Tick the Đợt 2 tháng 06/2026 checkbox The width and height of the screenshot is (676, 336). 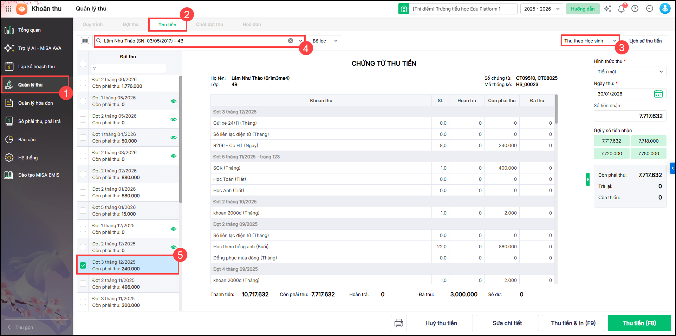83,83
